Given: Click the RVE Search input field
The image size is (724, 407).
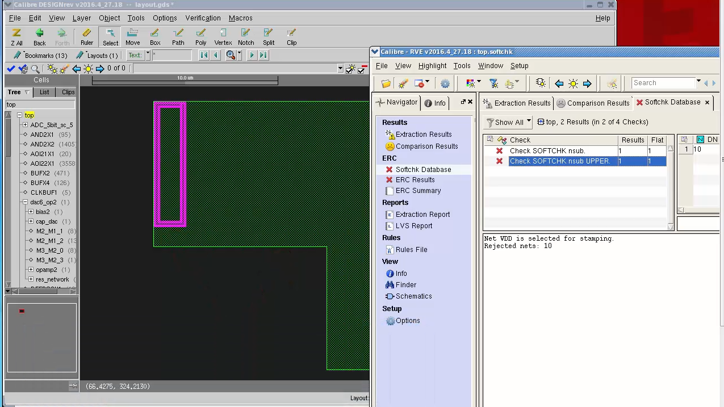Looking at the screenshot, I should tap(663, 83).
